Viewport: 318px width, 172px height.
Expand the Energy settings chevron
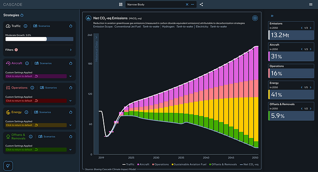(70, 125)
